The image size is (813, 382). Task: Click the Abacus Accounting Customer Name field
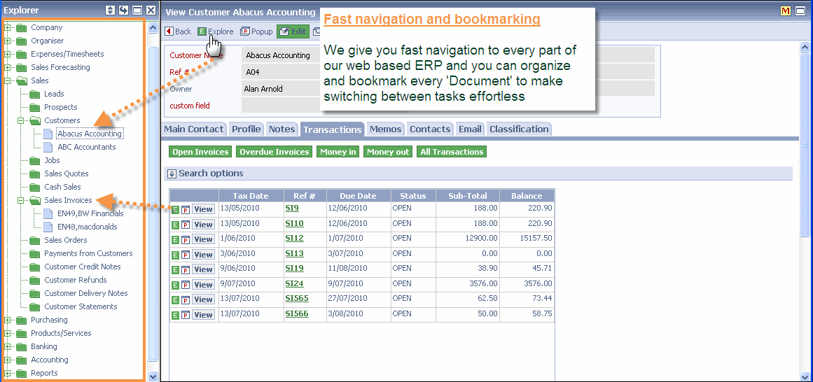click(281, 55)
